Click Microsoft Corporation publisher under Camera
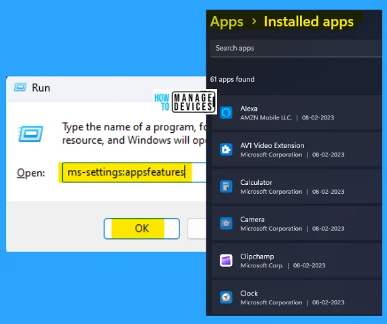The height and width of the screenshot is (324, 387). pos(271,229)
